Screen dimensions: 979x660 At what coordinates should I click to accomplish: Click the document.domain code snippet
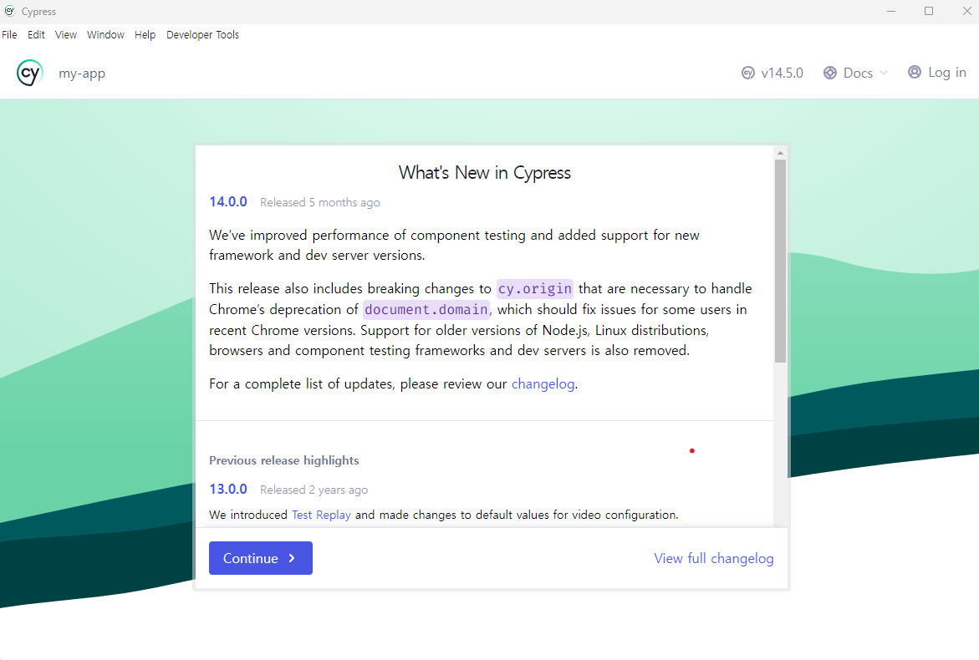point(426,309)
